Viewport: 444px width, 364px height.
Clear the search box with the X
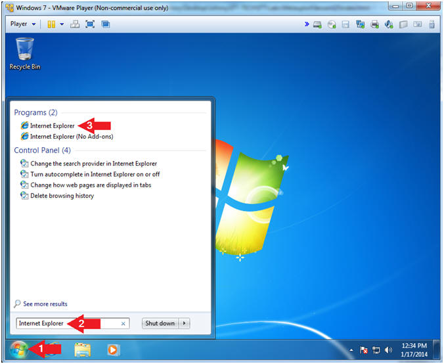click(x=123, y=323)
